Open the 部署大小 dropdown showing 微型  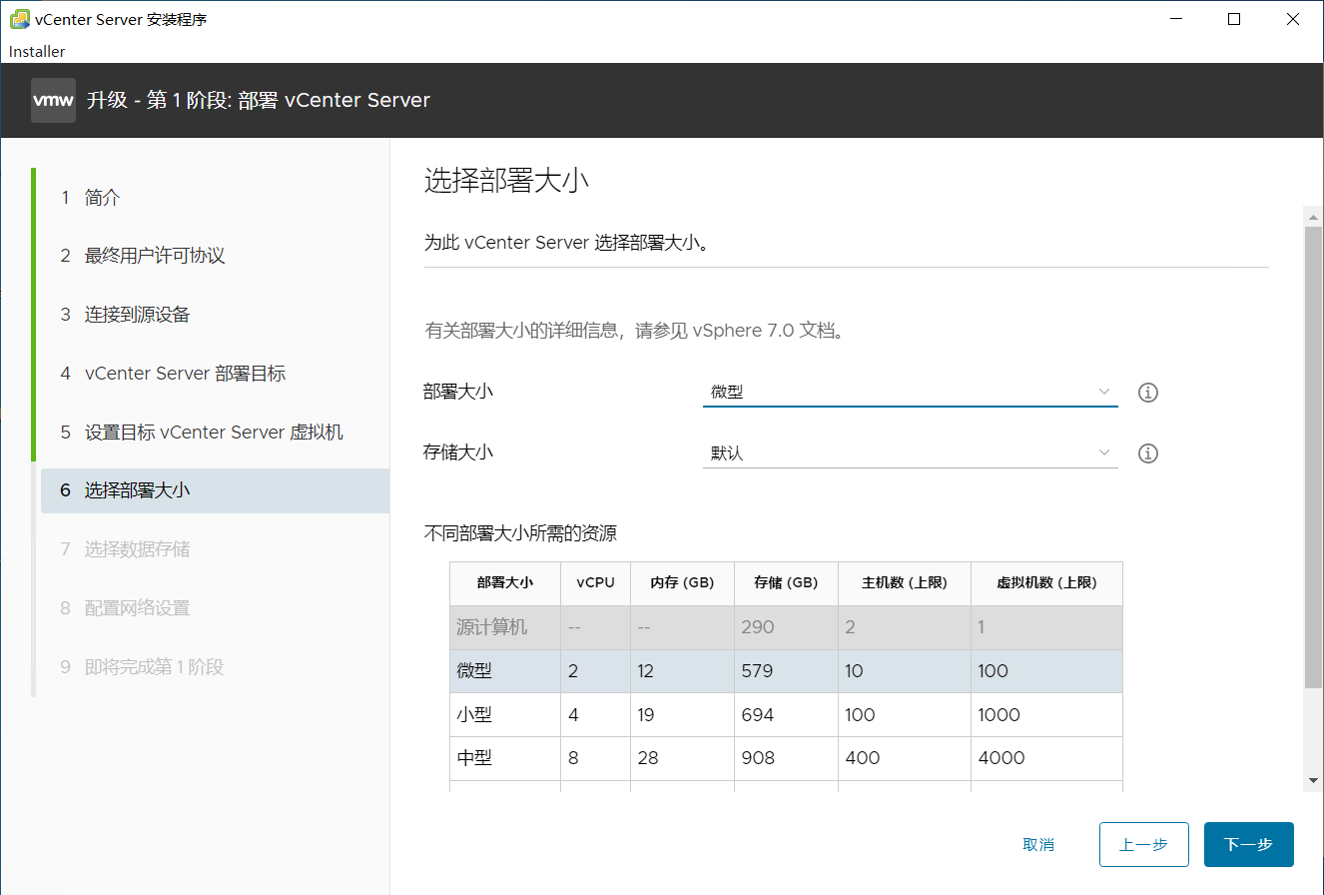coord(910,393)
